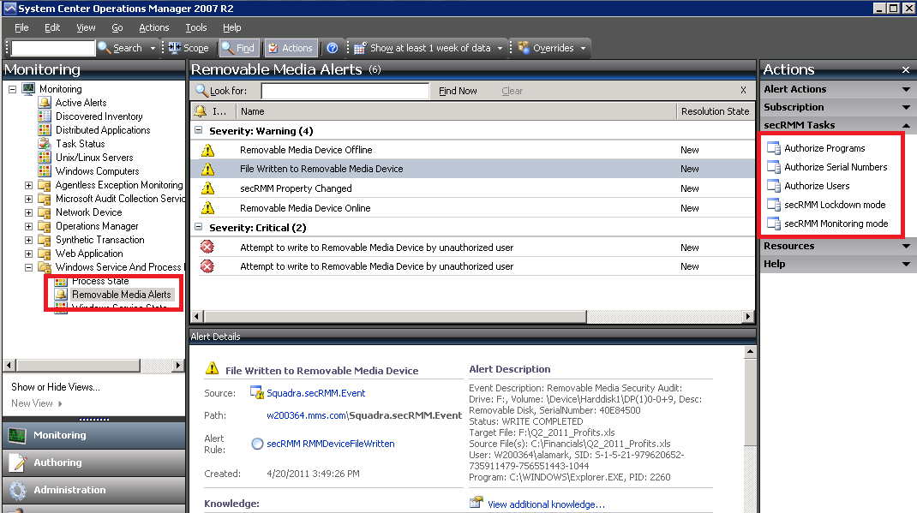Click the Overrides toolbar icon

(524, 48)
